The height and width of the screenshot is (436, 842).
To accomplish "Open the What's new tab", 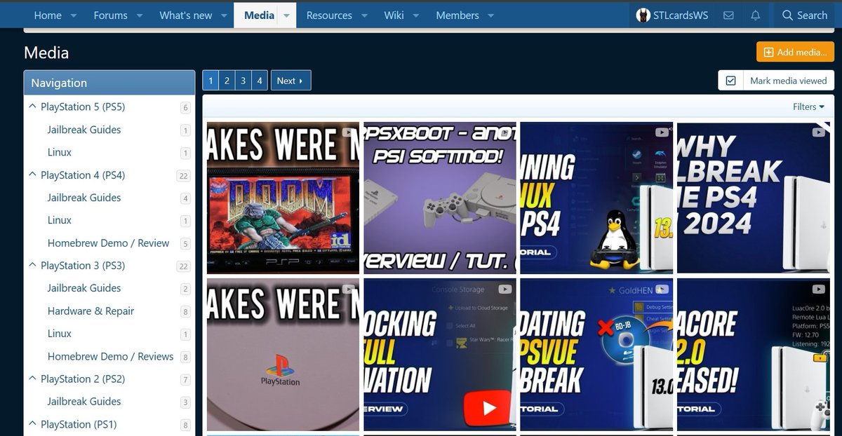I will coord(186,15).
